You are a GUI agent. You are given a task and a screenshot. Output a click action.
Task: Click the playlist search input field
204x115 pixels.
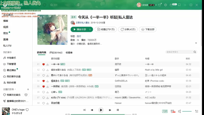179,52
